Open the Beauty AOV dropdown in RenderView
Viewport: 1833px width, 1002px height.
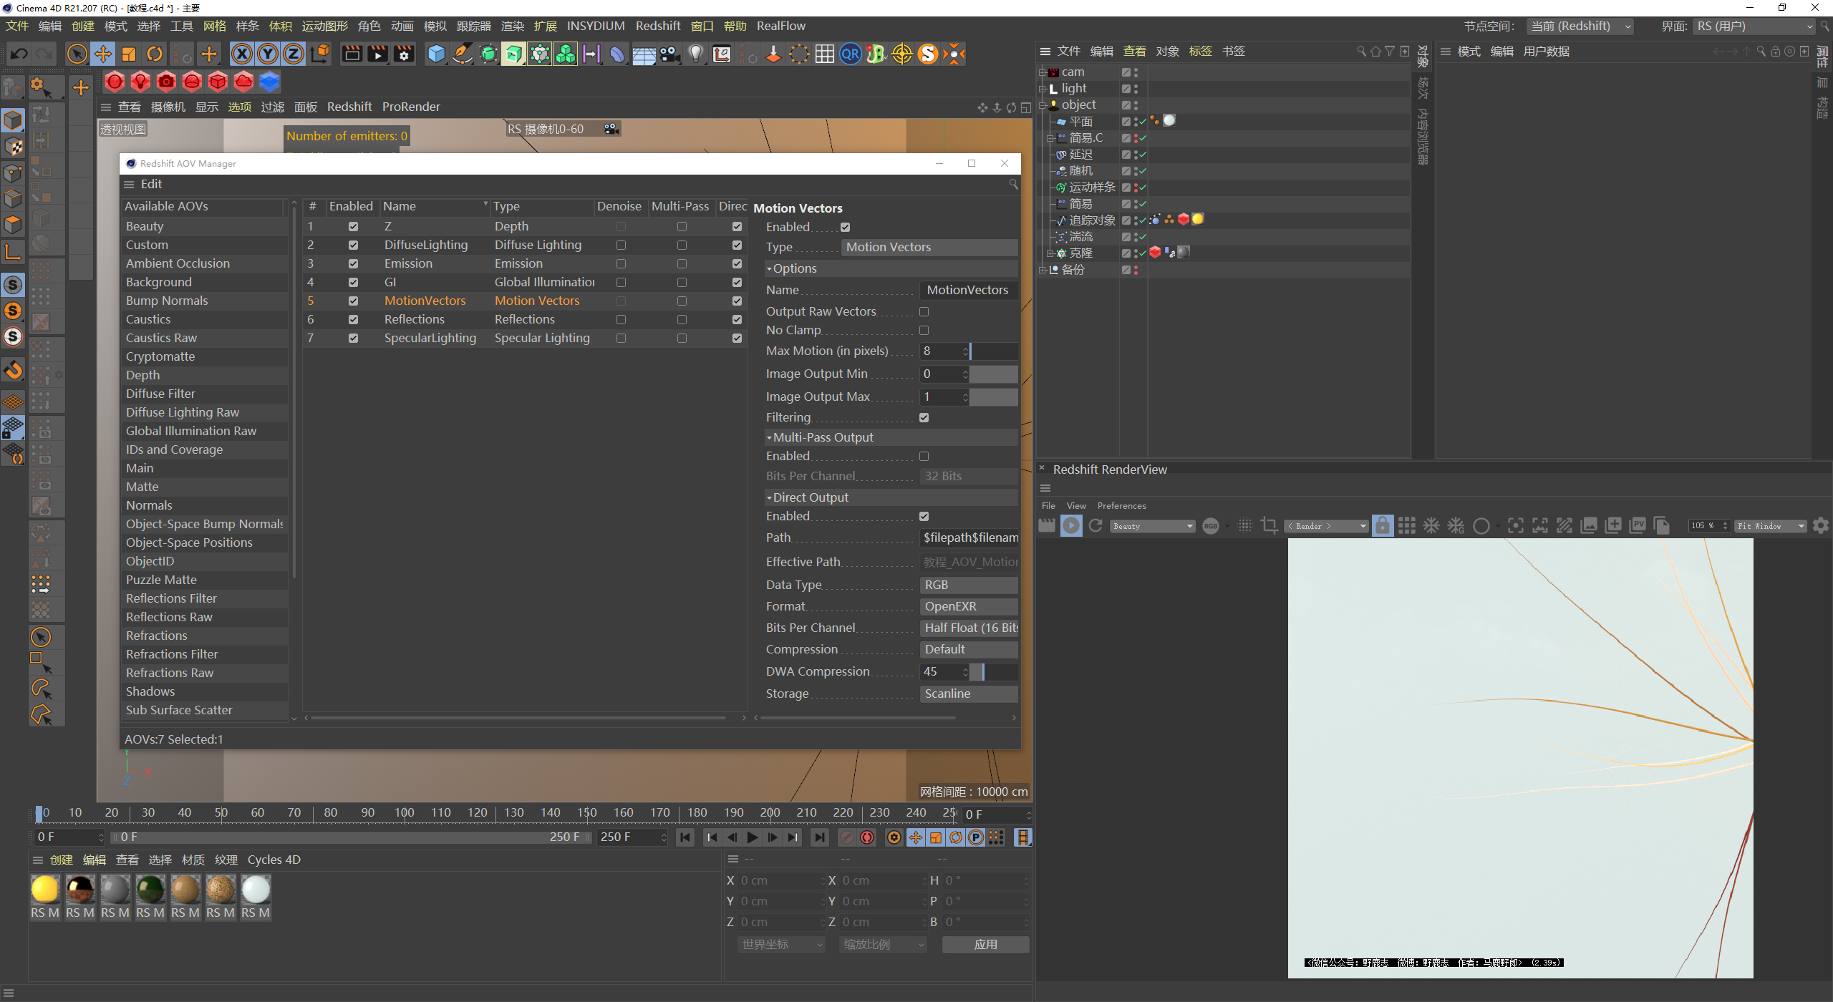(1153, 526)
